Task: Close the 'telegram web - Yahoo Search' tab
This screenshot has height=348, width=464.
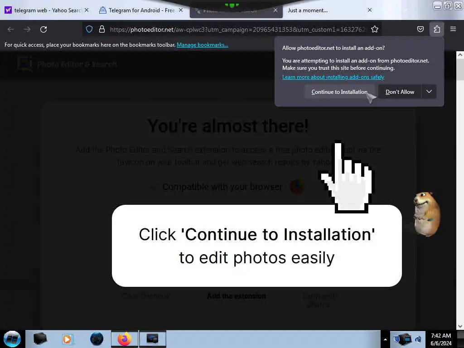Action: tap(87, 10)
